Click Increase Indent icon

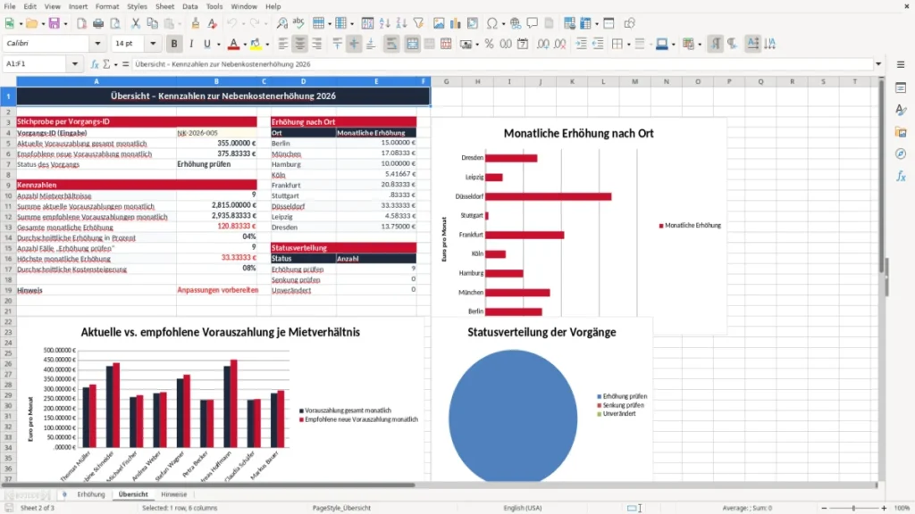coord(581,44)
